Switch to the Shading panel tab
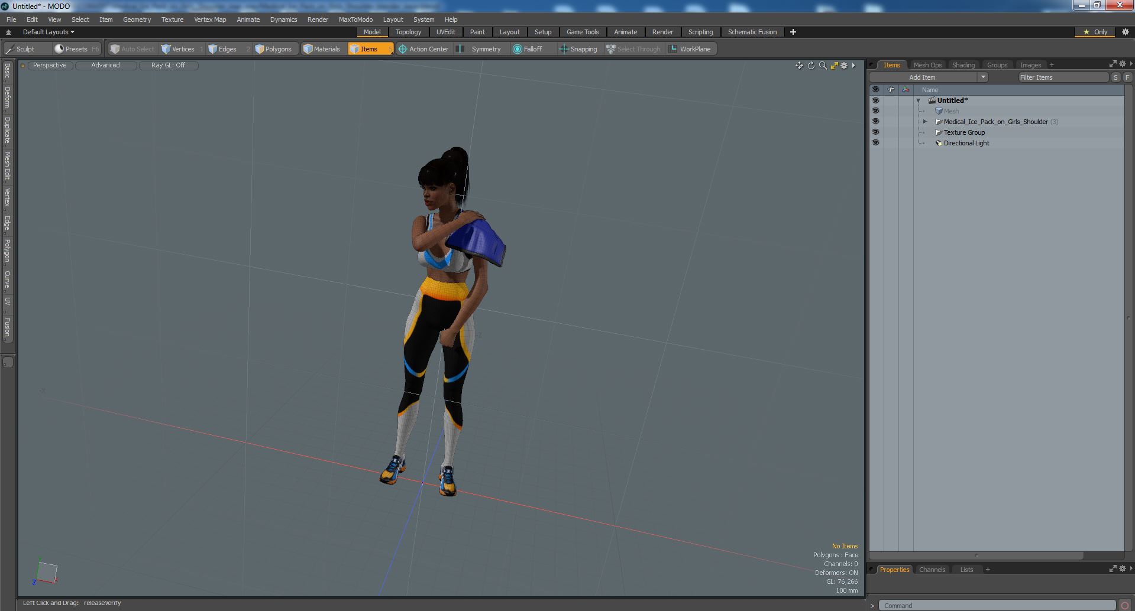Image resolution: width=1135 pixels, height=611 pixels. 963,65
